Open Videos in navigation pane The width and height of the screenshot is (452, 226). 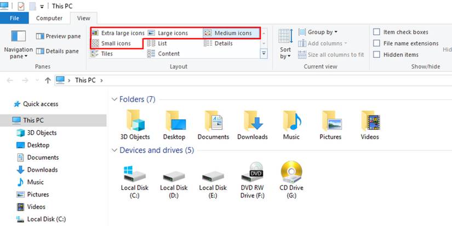pyautogui.click(x=31, y=207)
